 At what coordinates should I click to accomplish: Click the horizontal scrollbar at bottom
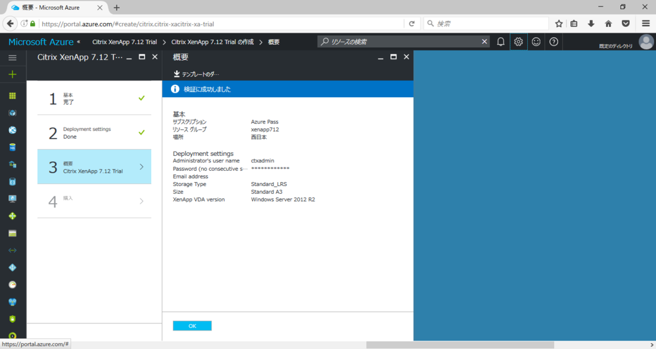(460, 345)
